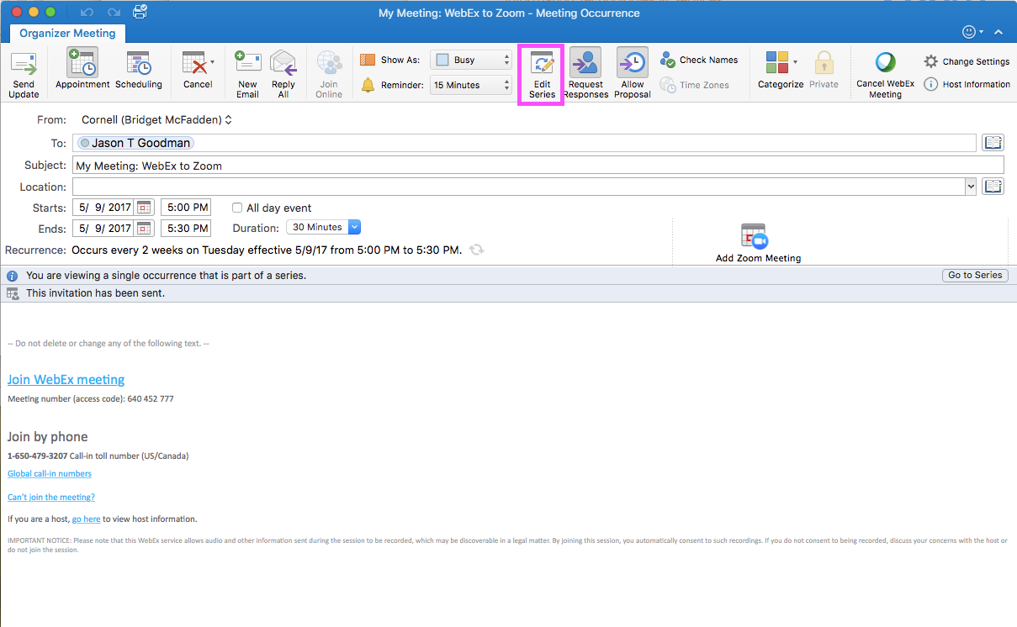Select the Jason T Goodman recipient
Screen dimensions: 1017x627
tap(135, 143)
